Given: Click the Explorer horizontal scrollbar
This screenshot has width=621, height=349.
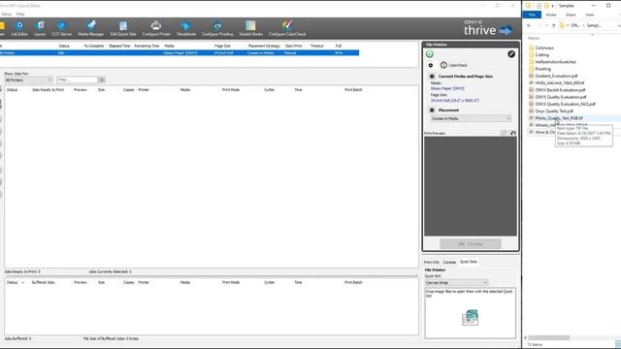Looking at the screenshot, I should (x=548, y=337).
